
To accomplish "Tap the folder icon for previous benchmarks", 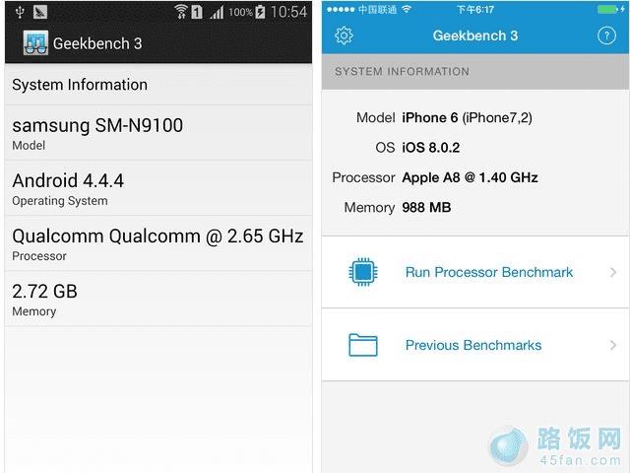I will click(363, 345).
